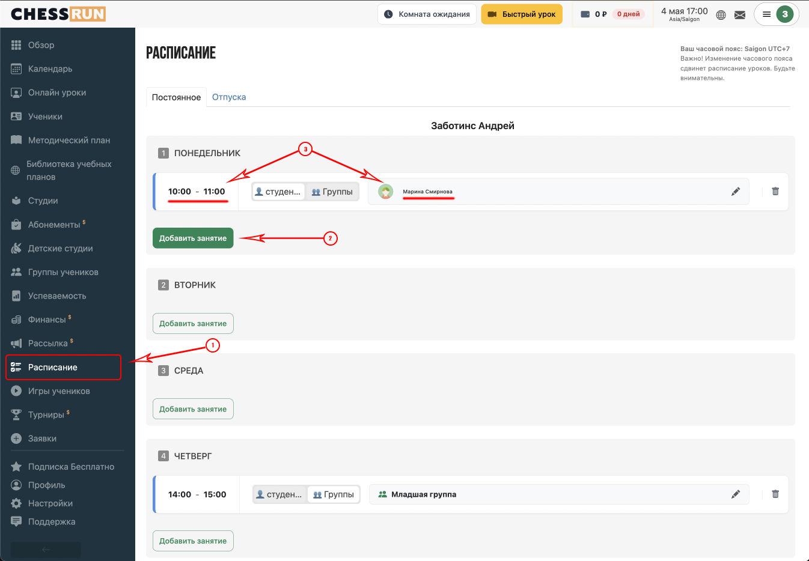Open the globe timezone icon in header
The height and width of the screenshot is (561, 809).
click(721, 15)
